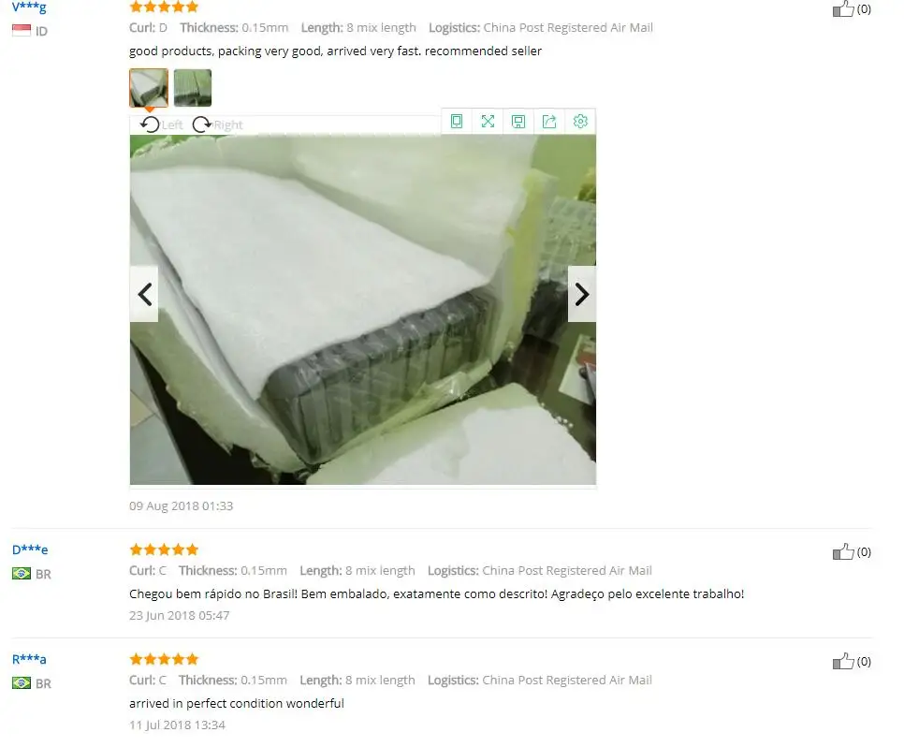Image resolution: width=904 pixels, height=747 pixels.
Task: Open reviewer V***g's profile
Action: click(x=29, y=7)
